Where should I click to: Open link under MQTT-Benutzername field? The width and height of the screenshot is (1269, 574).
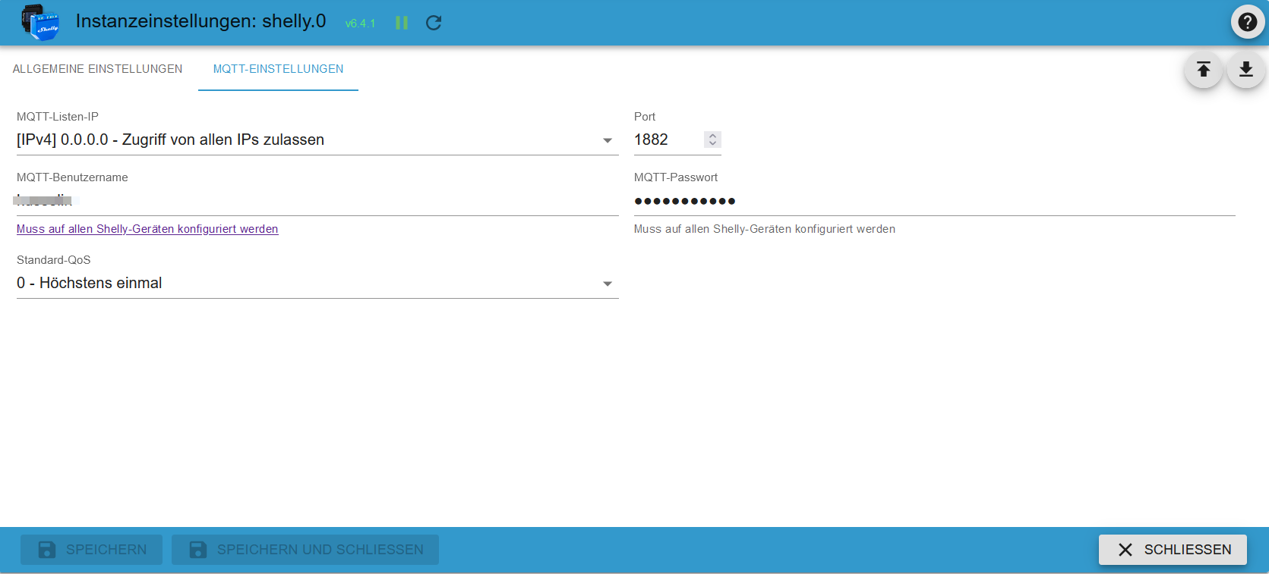coord(147,229)
